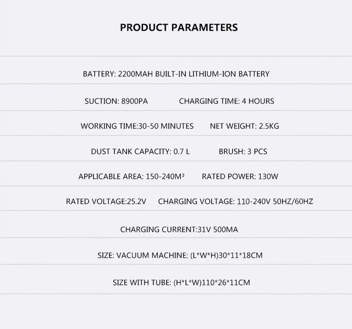Viewport: 352px width, 329px height.
Task: Select the BRUSH: 3 PCS text
Action: [243, 151]
